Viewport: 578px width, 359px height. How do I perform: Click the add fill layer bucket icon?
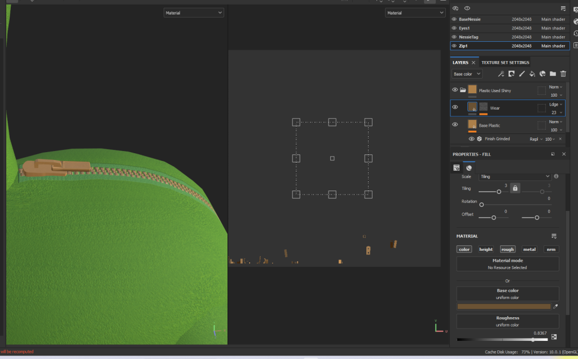(x=532, y=74)
